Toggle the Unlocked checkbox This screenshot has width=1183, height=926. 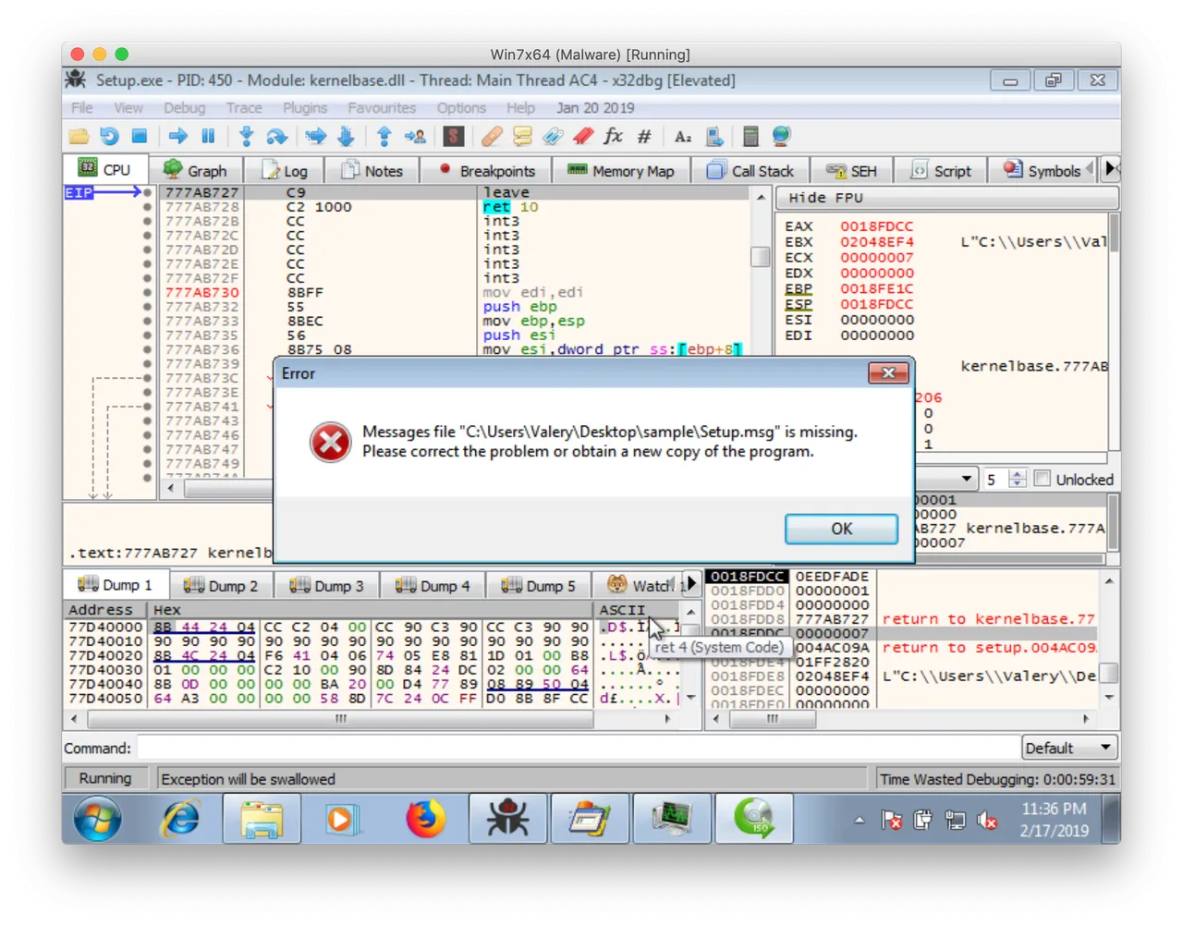(x=1043, y=479)
